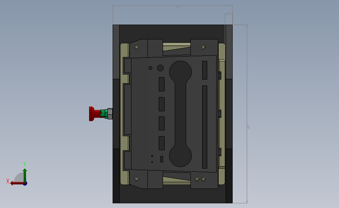The image size is (339, 208).
Task: Click the green Y axis arrow of the triad
Action: click(25, 175)
